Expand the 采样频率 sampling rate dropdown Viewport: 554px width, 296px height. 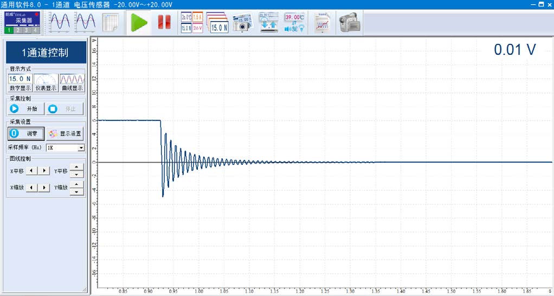pyautogui.click(x=81, y=147)
